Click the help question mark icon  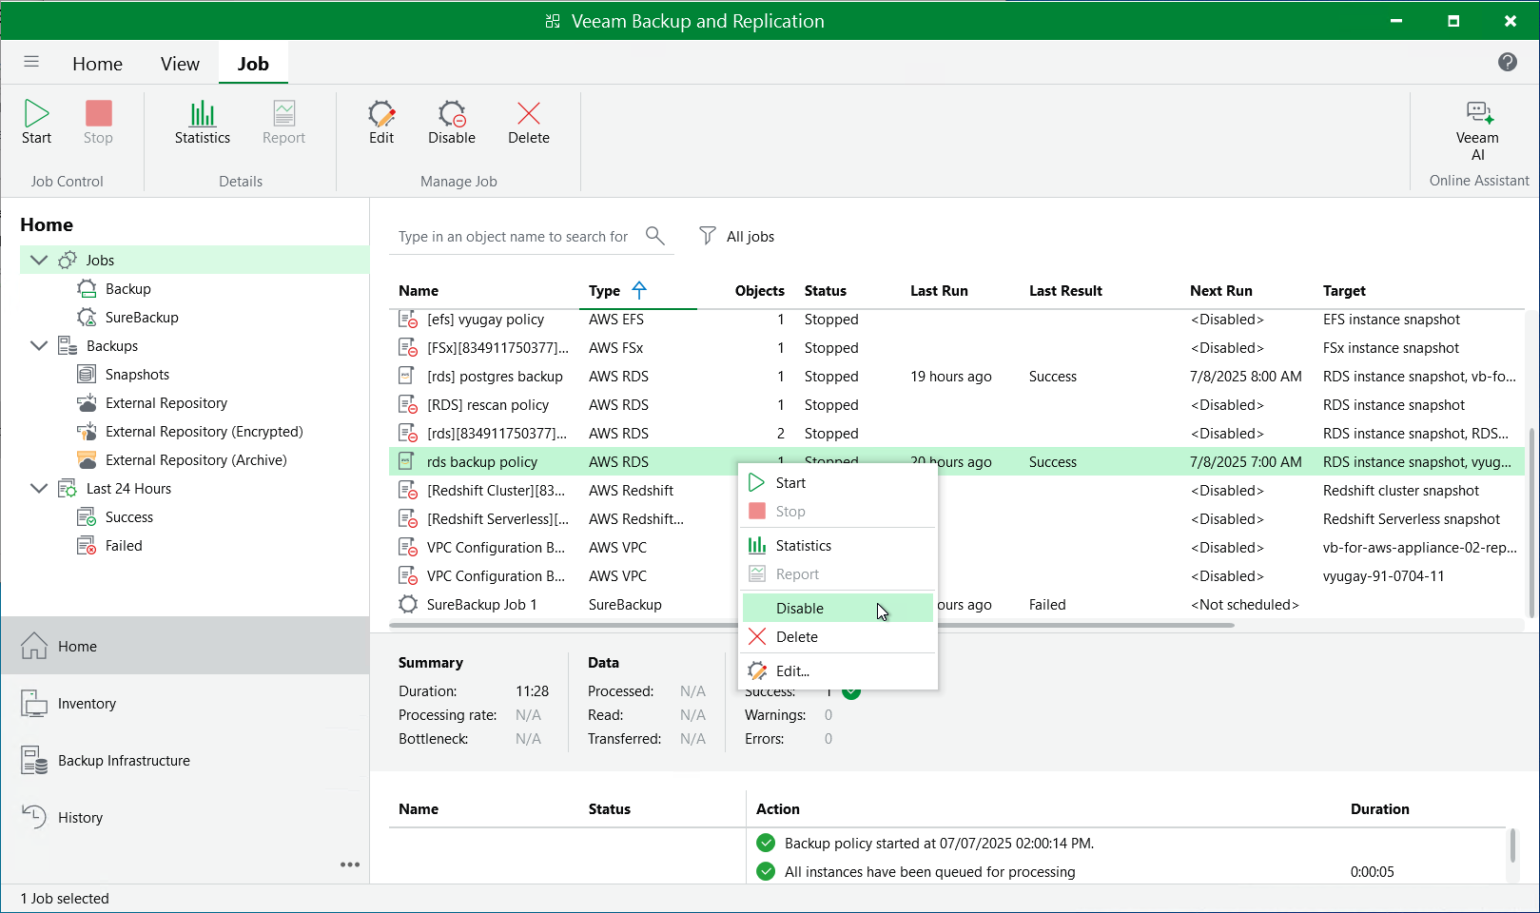coord(1507,62)
